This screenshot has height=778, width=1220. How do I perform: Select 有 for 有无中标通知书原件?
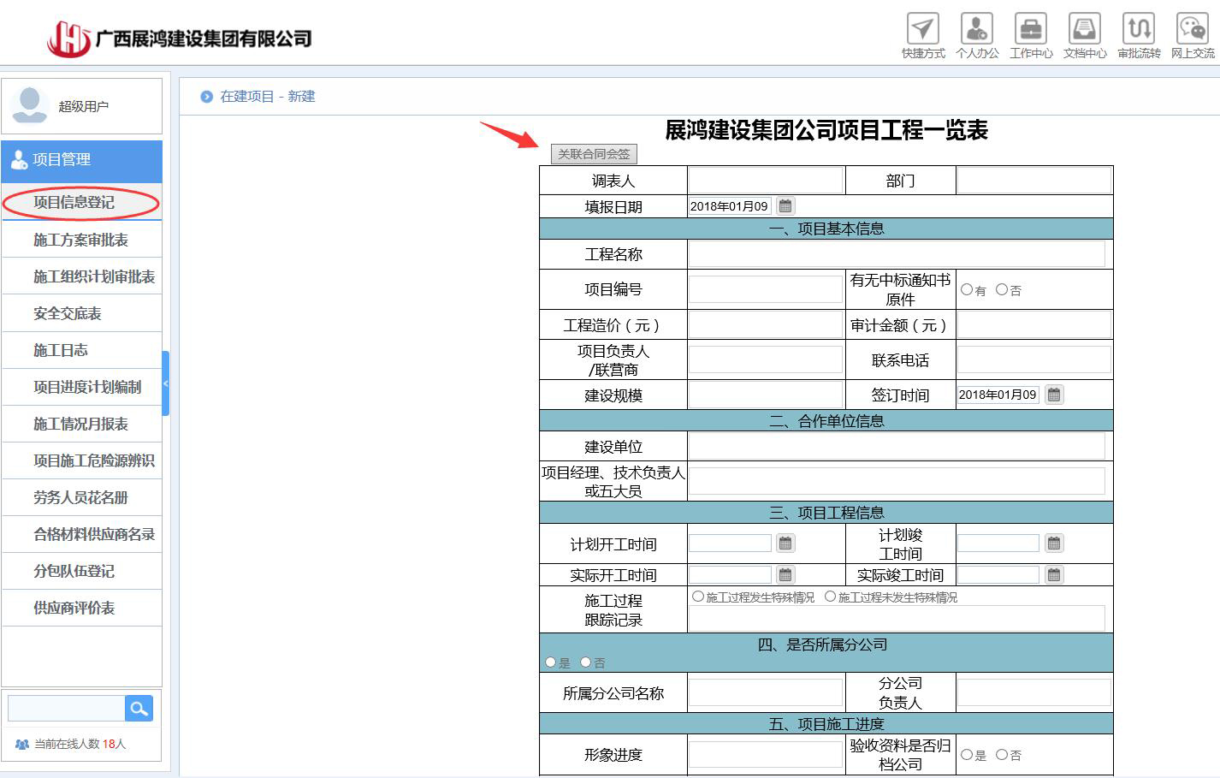click(967, 290)
